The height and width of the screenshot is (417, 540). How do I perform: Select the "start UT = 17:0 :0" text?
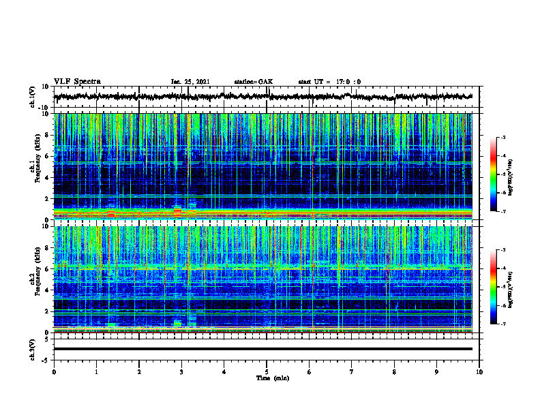click(329, 82)
